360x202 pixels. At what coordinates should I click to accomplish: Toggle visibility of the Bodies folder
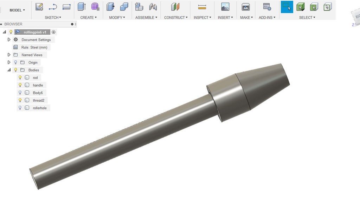pyautogui.click(x=15, y=70)
